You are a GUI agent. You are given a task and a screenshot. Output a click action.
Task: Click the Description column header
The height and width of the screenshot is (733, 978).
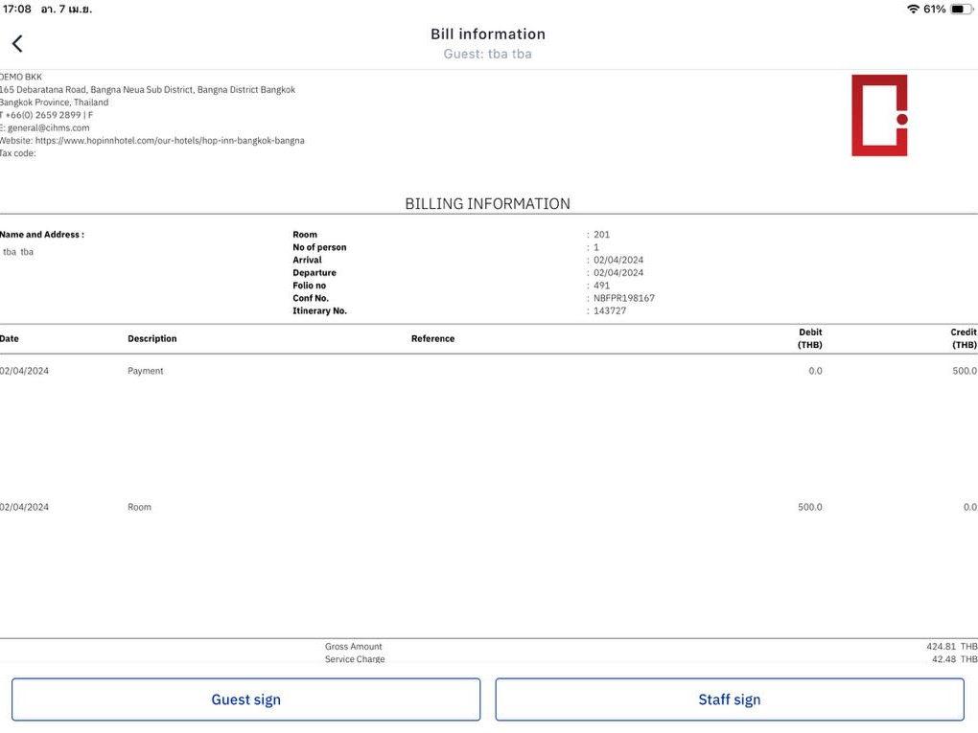pyautogui.click(x=152, y=338)
